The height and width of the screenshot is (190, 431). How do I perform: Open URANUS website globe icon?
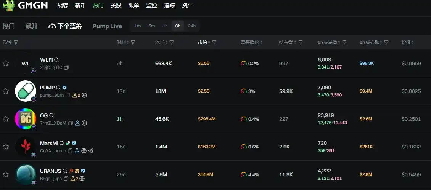click(x=82, y=179)
